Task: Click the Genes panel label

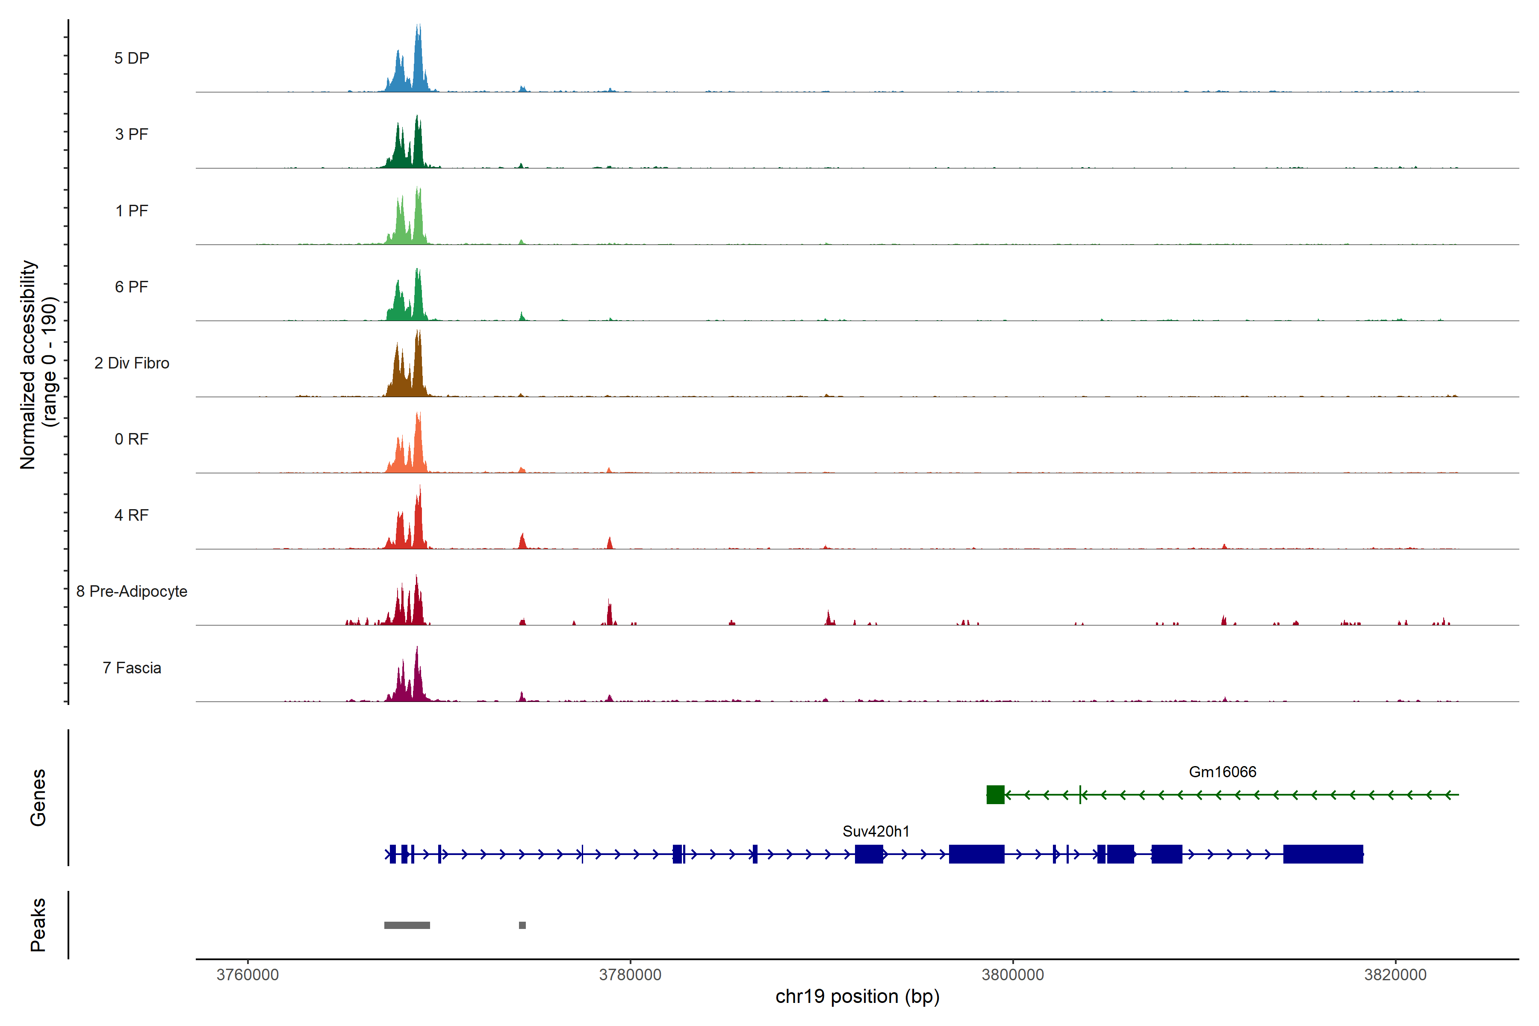Action: click(38, 797)
